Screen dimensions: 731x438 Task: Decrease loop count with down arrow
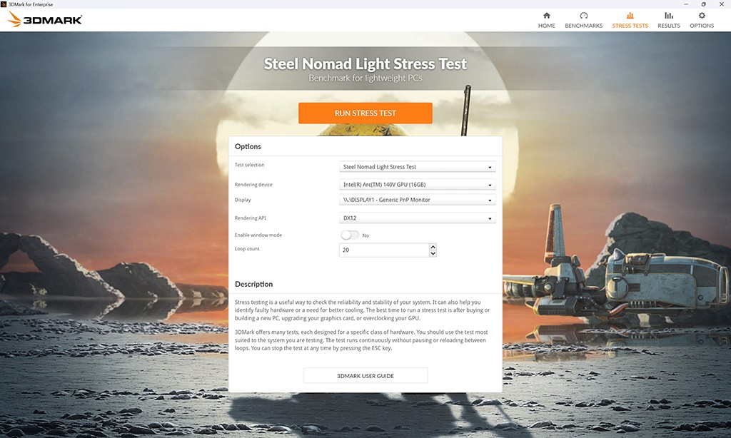click(433, 253)
